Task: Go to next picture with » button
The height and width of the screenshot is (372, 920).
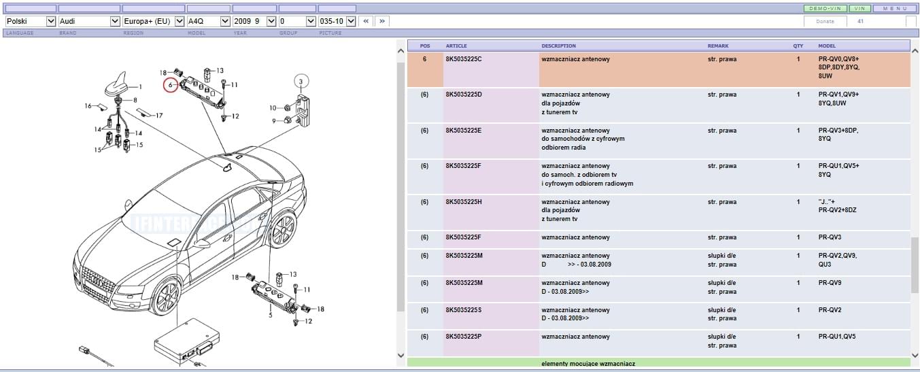Action: tap(381, 21)
